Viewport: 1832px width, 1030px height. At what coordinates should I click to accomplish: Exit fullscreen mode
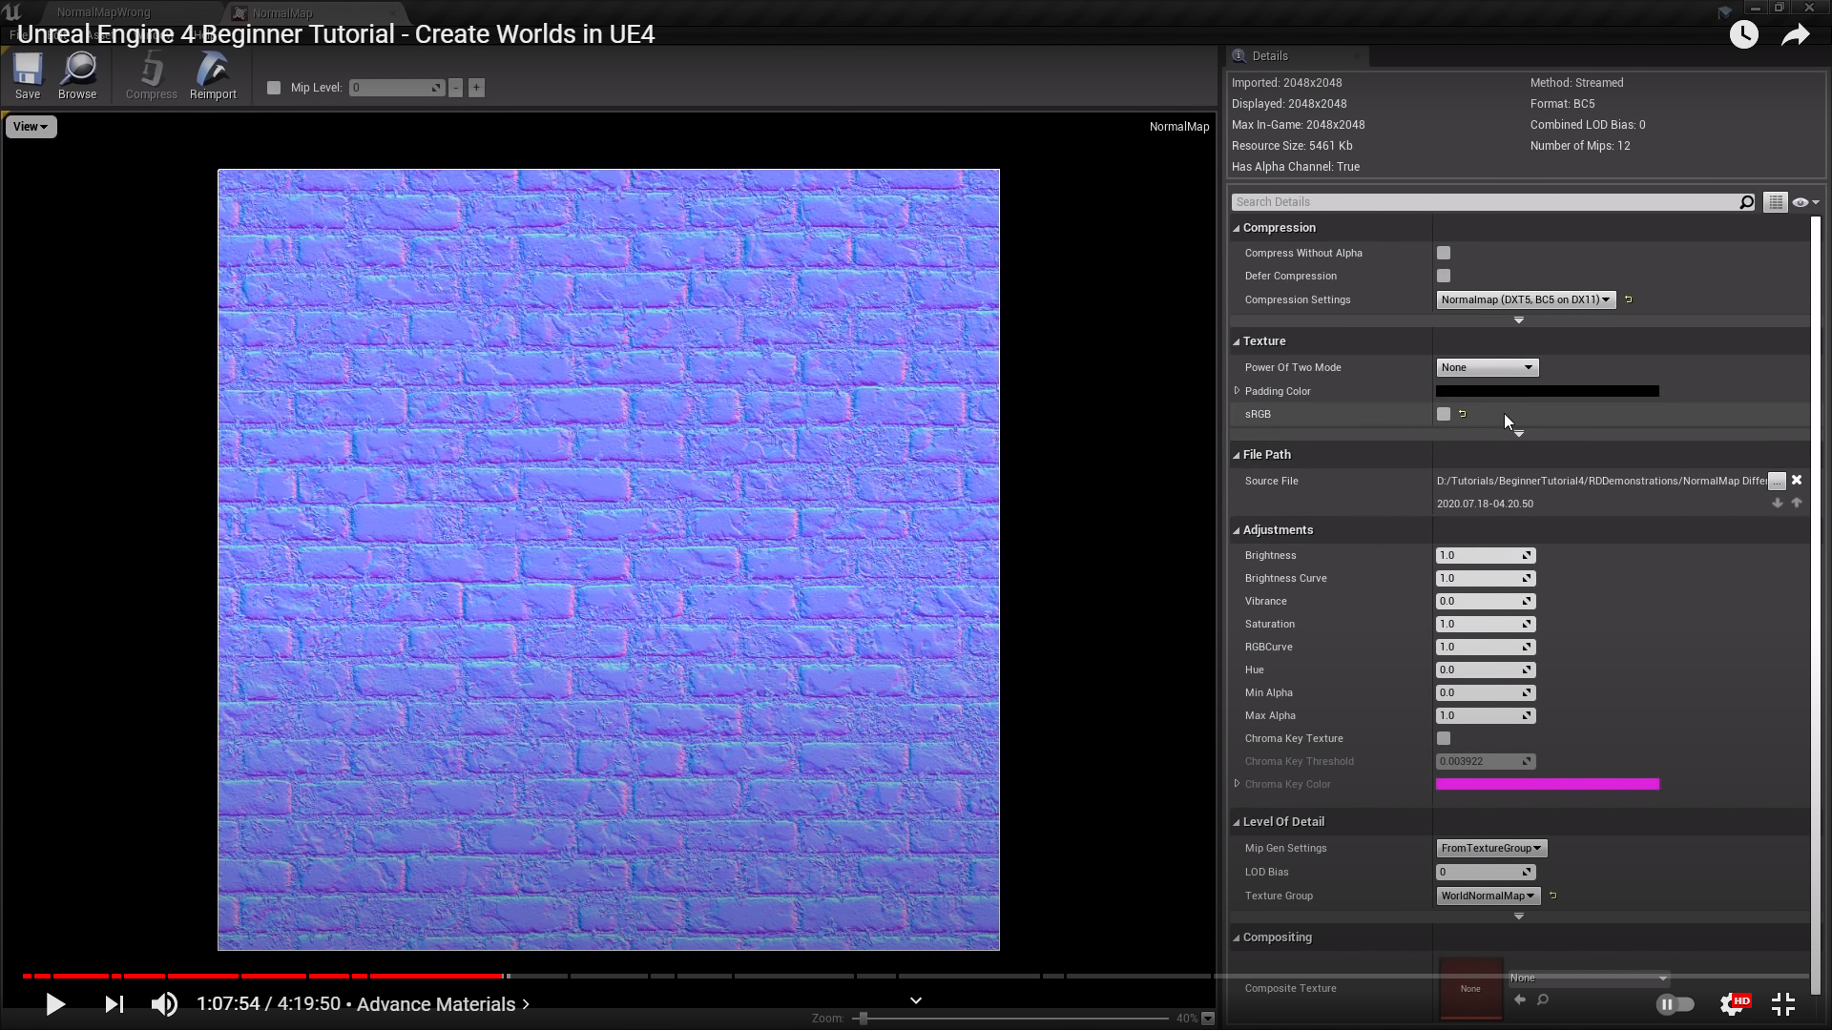pos(1783,1004)
